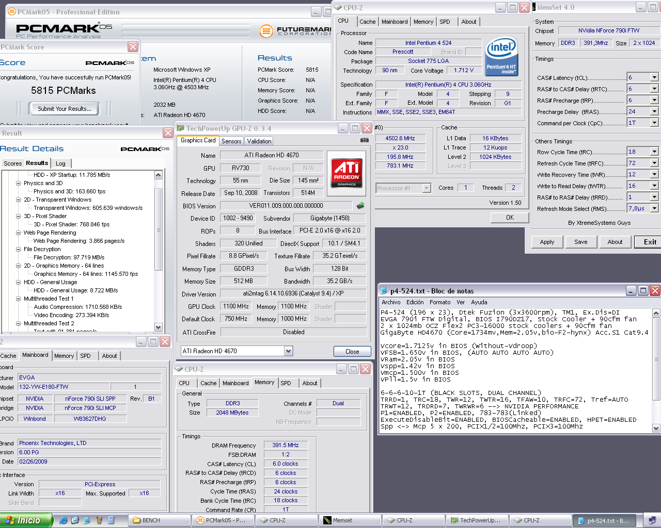661x528 pixels.
Task: Click Apply in MemSet
Action: (547, 242)
